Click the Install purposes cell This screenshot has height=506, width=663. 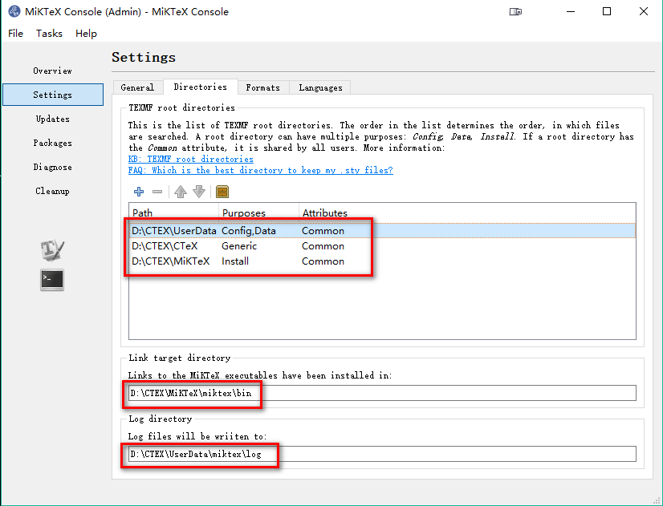pos(235,261)
